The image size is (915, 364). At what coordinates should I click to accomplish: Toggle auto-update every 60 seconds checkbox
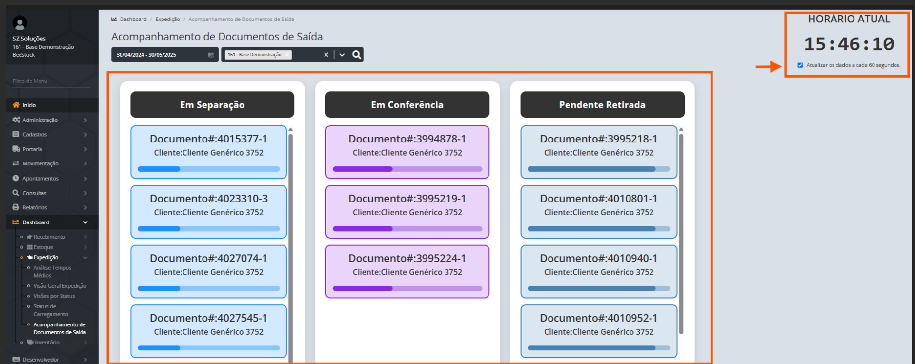click(800, 65)
